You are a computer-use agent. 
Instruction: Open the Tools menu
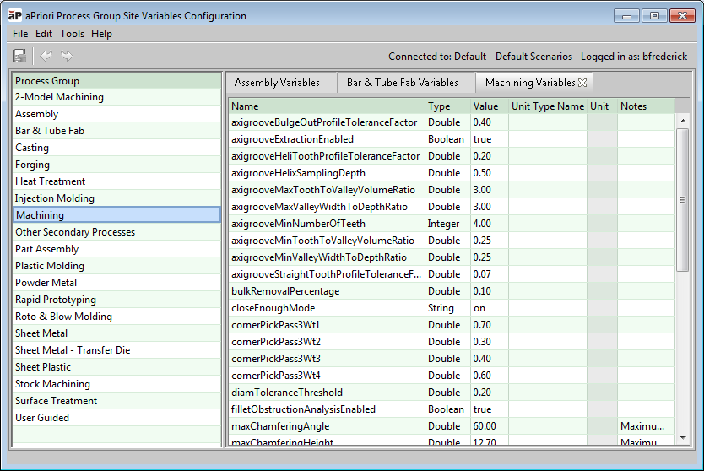[72, 34]
